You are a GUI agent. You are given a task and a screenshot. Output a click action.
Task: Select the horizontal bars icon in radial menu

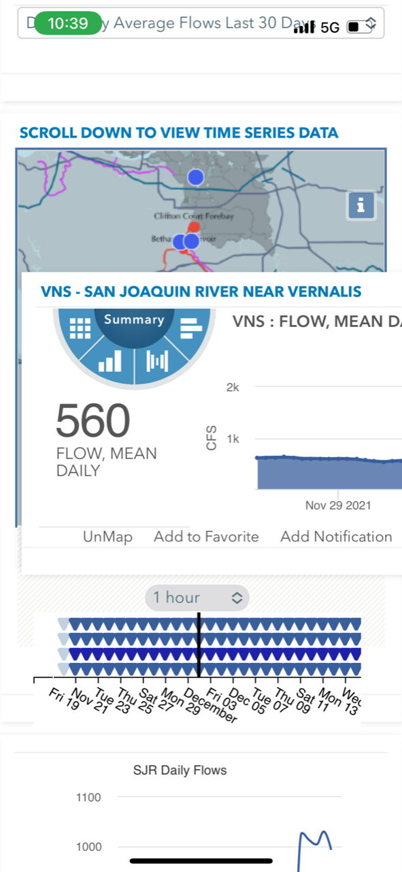[x=187, y=328]
